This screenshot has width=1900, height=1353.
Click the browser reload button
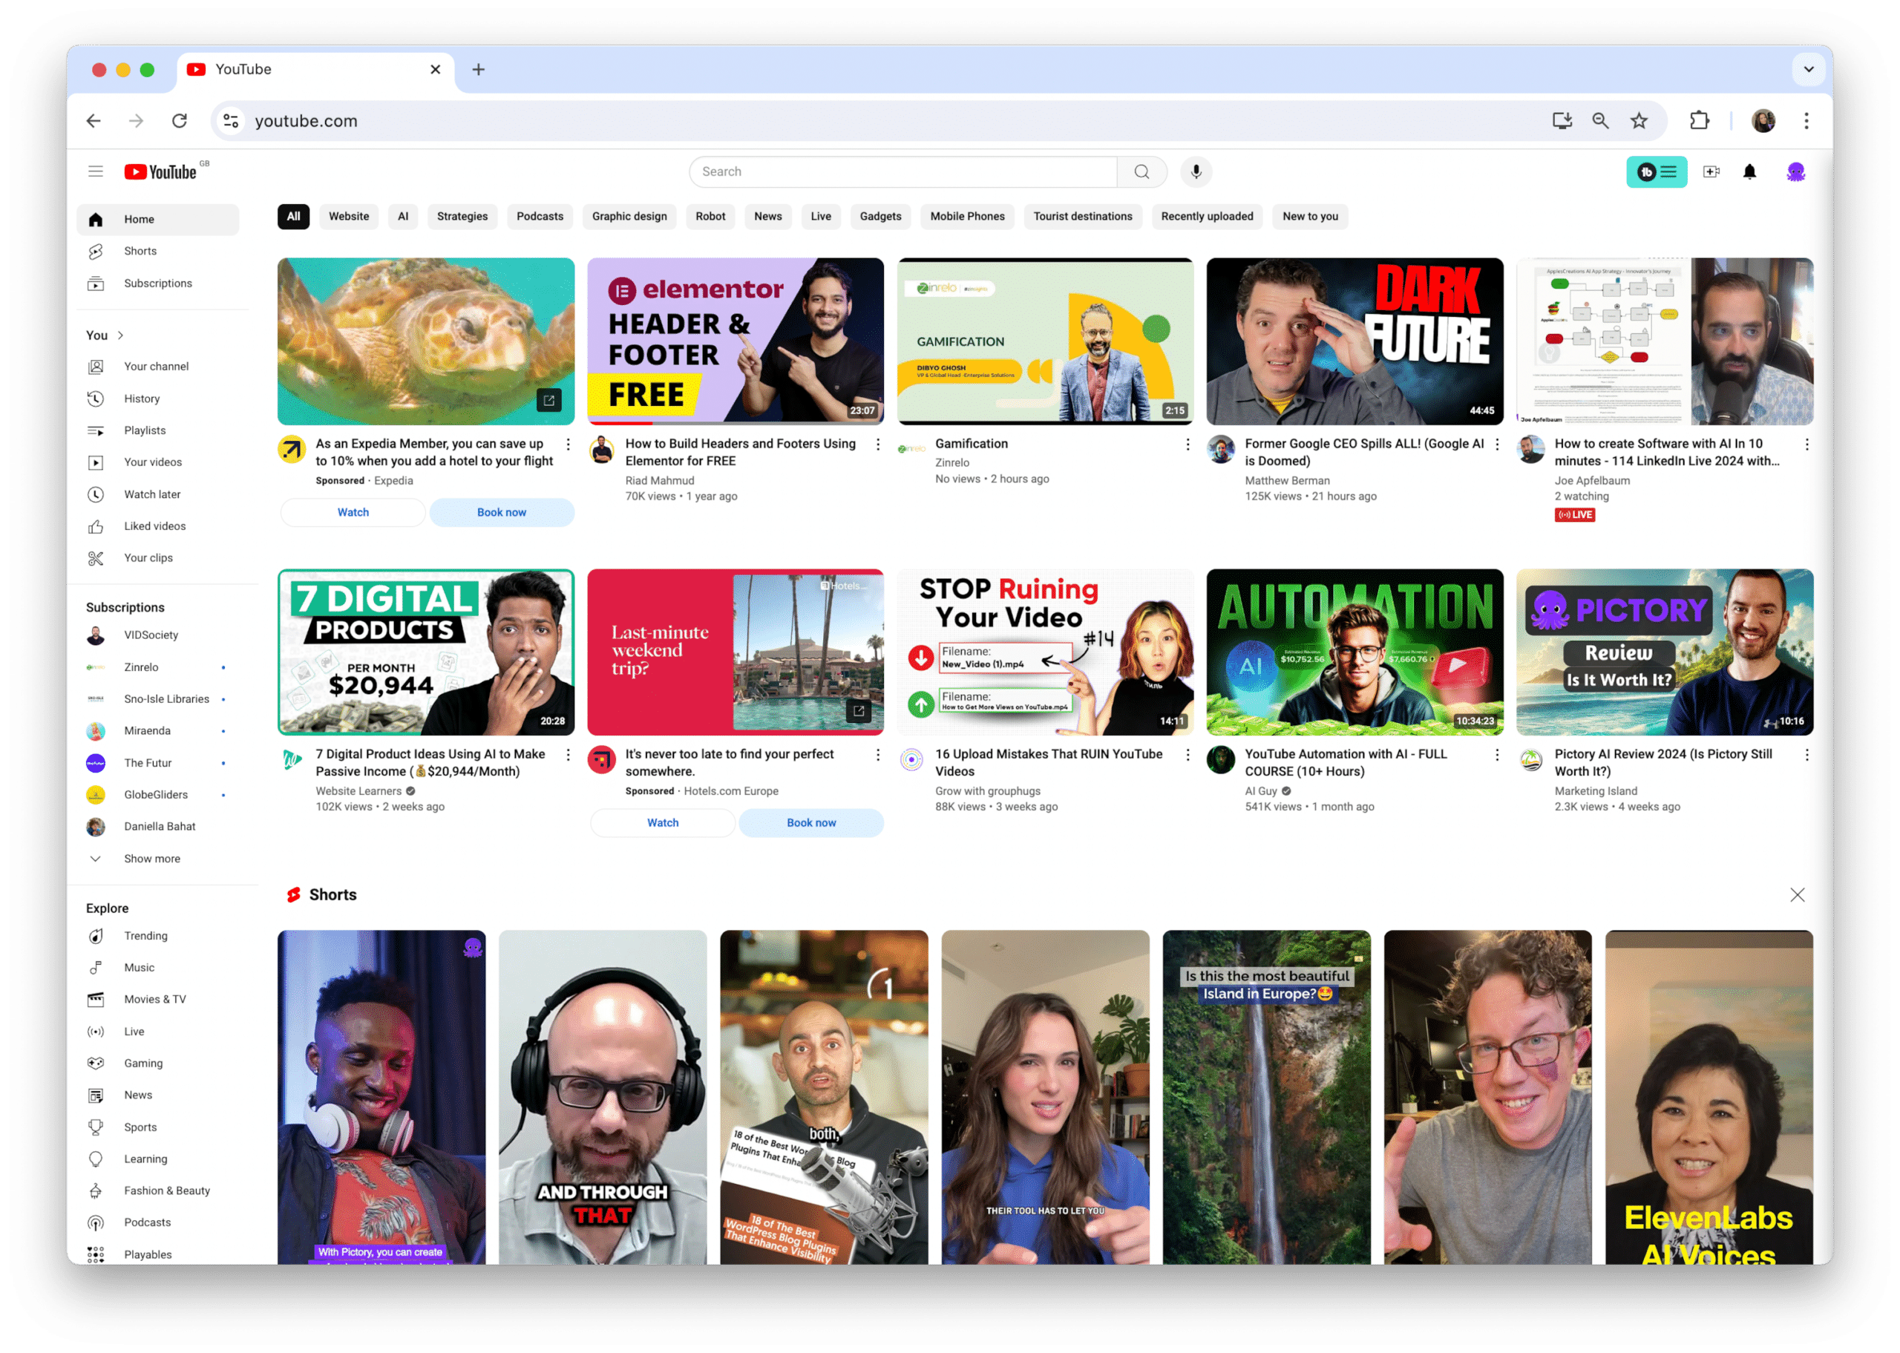point(179,121)
